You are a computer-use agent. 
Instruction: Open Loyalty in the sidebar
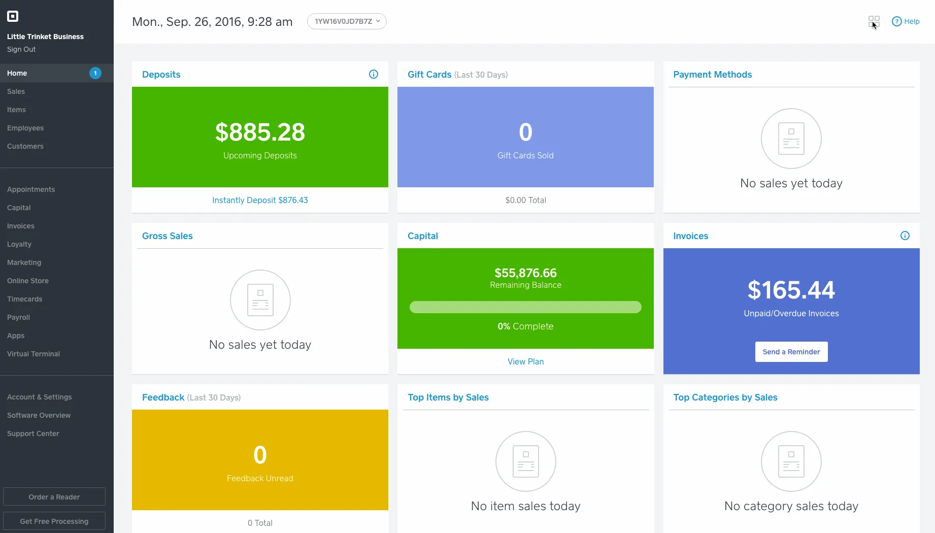click(57, 244)
